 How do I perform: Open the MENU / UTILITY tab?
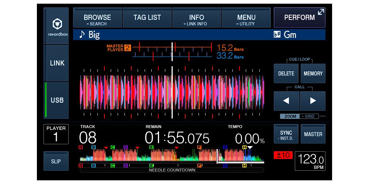[246, 18]
